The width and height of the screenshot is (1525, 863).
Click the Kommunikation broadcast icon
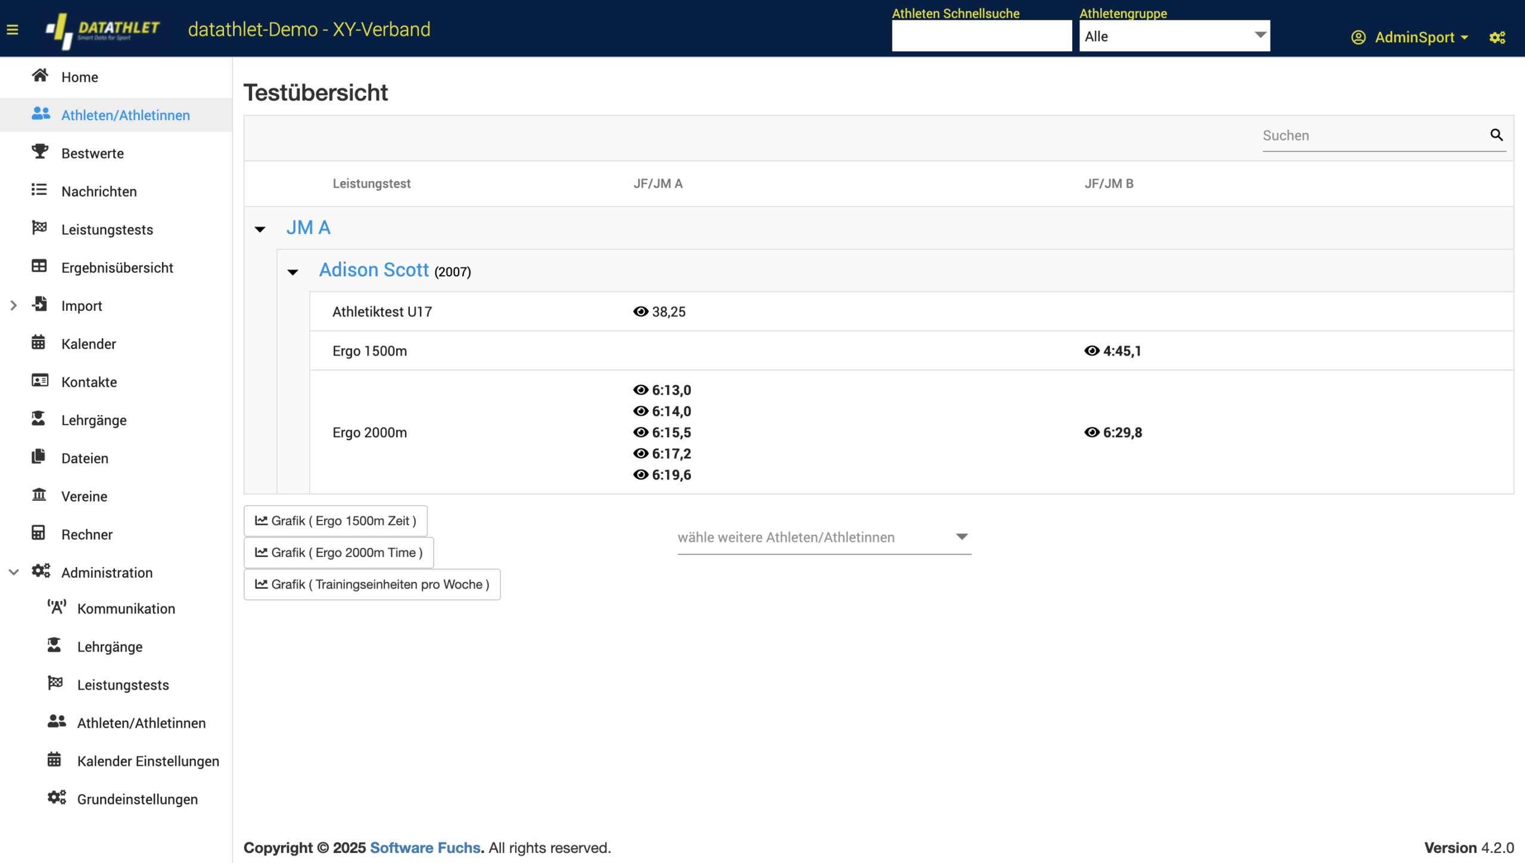57,607
